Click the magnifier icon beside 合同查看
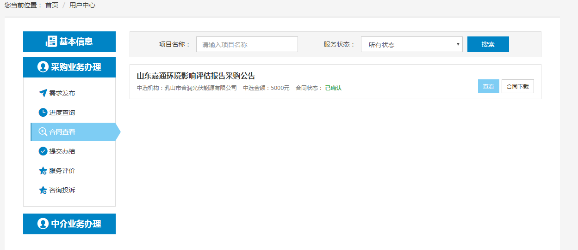The width and height of the screenshot is (578, 250). pos(43,132)
